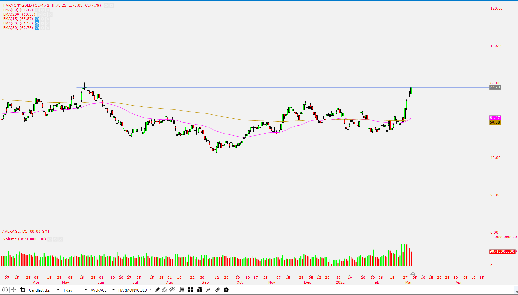Open chart settings gear in toolbar
Screen dimensions: 518x295
click(226, 290)
